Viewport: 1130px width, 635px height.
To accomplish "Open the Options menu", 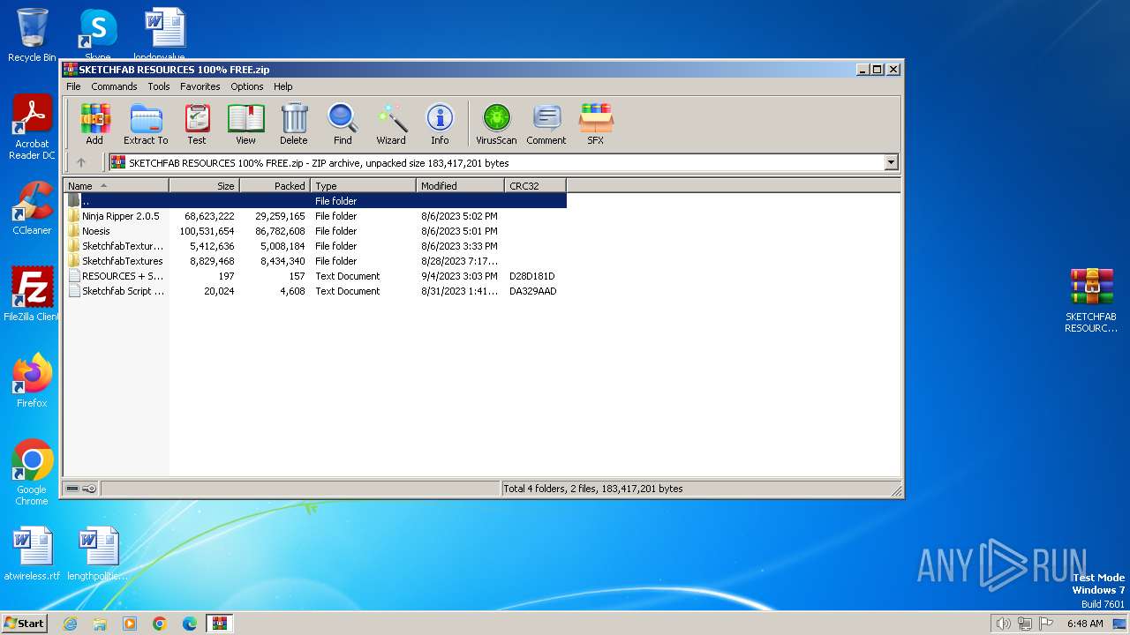I will click(x=247, y=86).
